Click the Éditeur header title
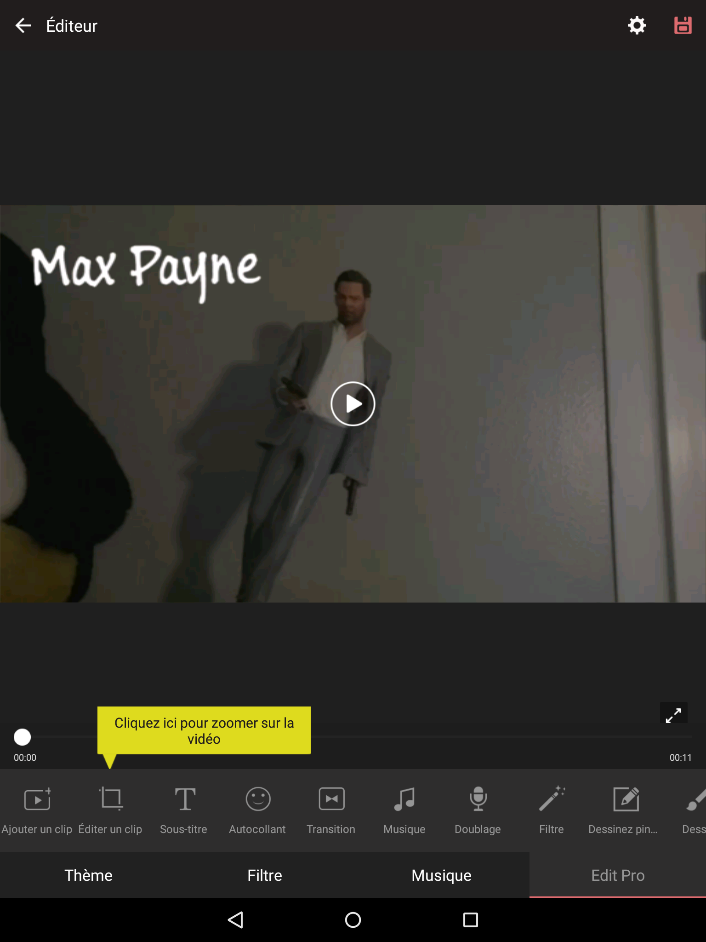 (72, 26)
